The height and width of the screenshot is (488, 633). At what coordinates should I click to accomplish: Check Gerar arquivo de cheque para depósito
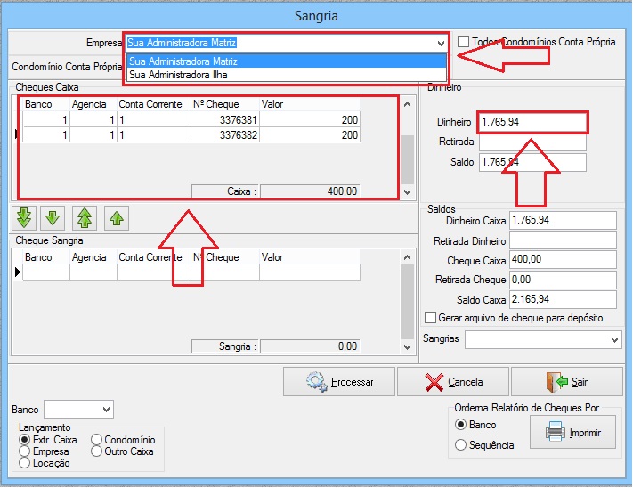(x=431, y=318)
